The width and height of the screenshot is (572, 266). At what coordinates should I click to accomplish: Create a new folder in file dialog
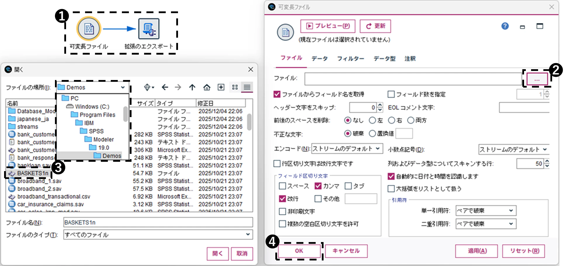221,87
